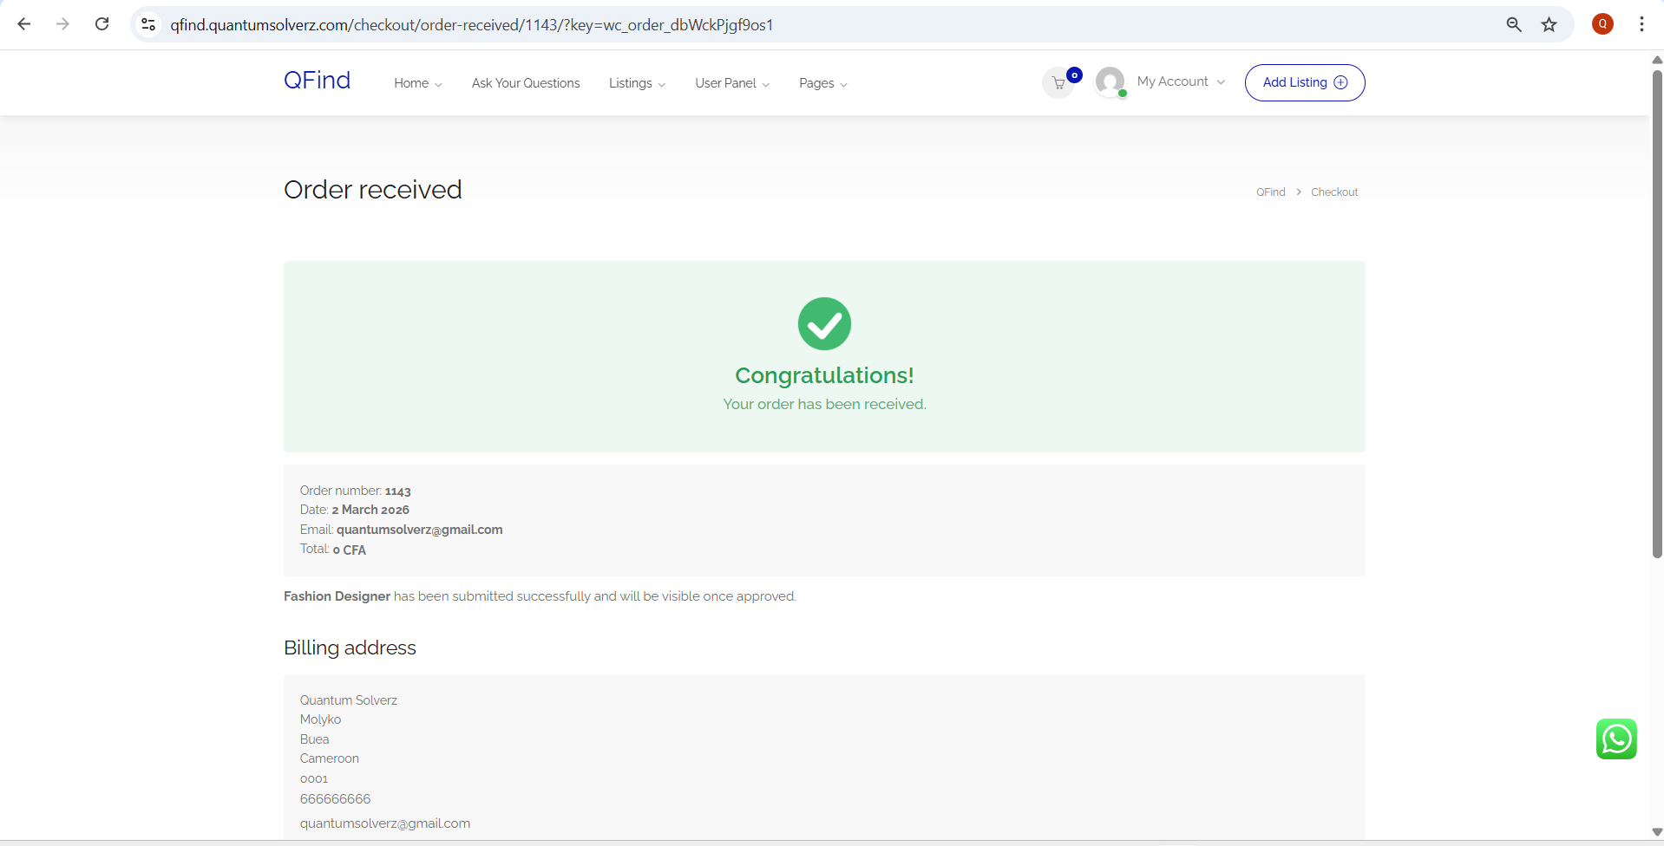The height and width of the screenshot is (846, 1664).
Task: Expand the User Panel menu
Action: (x=731, y=83)
